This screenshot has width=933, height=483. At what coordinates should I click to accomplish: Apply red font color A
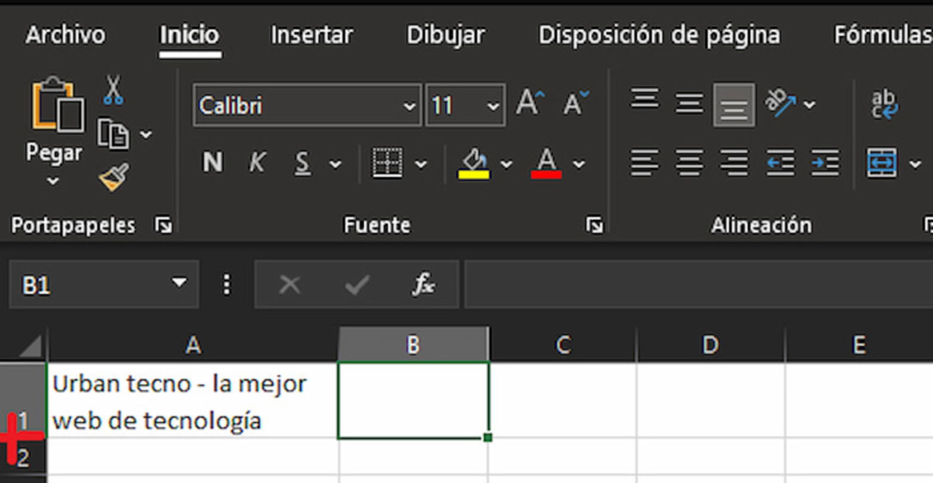[x=546, y=163]
